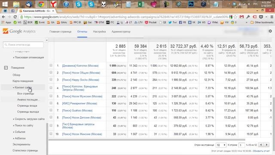The width and height of the screenshot is (275, 155).
Task: Open the VK bookmark
Action: pyautogui.click(x=192, y=22)
